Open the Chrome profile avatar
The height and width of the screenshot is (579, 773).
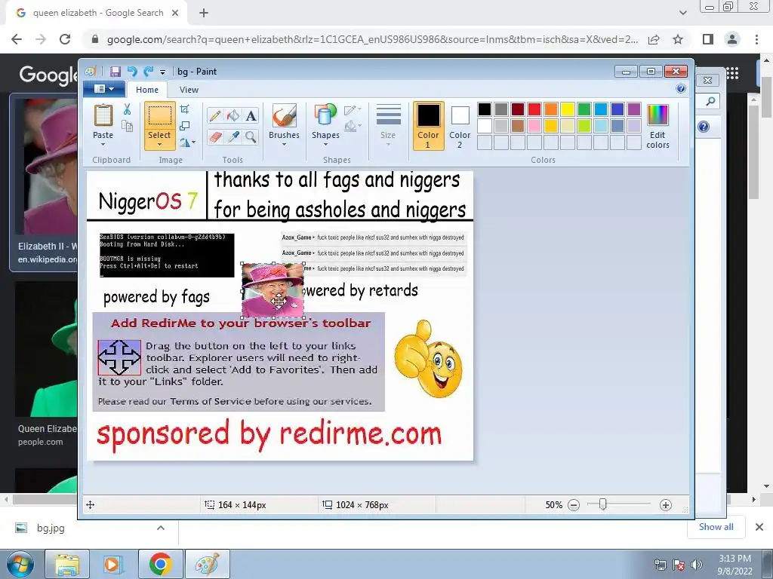pyautogui.click(x=732, y=39)
